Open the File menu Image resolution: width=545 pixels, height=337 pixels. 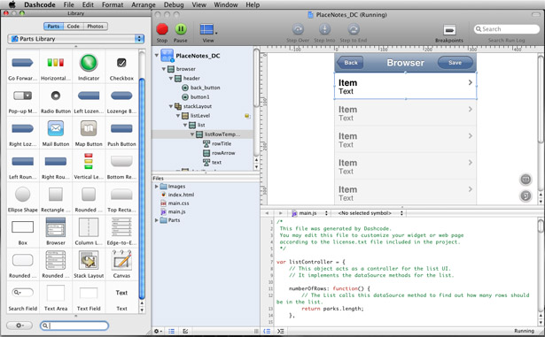[x=68, y=4]
